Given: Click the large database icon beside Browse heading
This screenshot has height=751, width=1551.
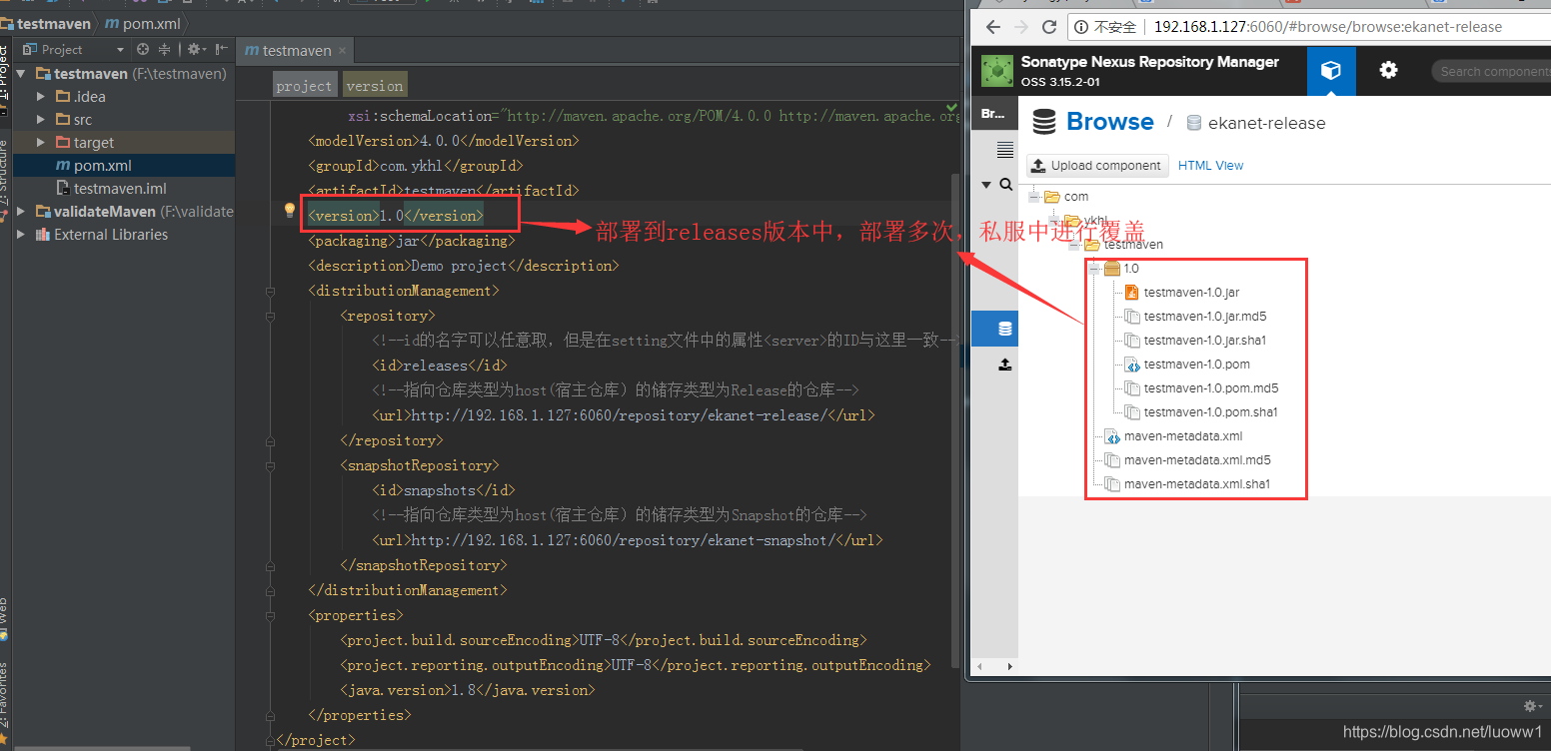Looking at the screenshot, I should click(x=1044, y=122).
